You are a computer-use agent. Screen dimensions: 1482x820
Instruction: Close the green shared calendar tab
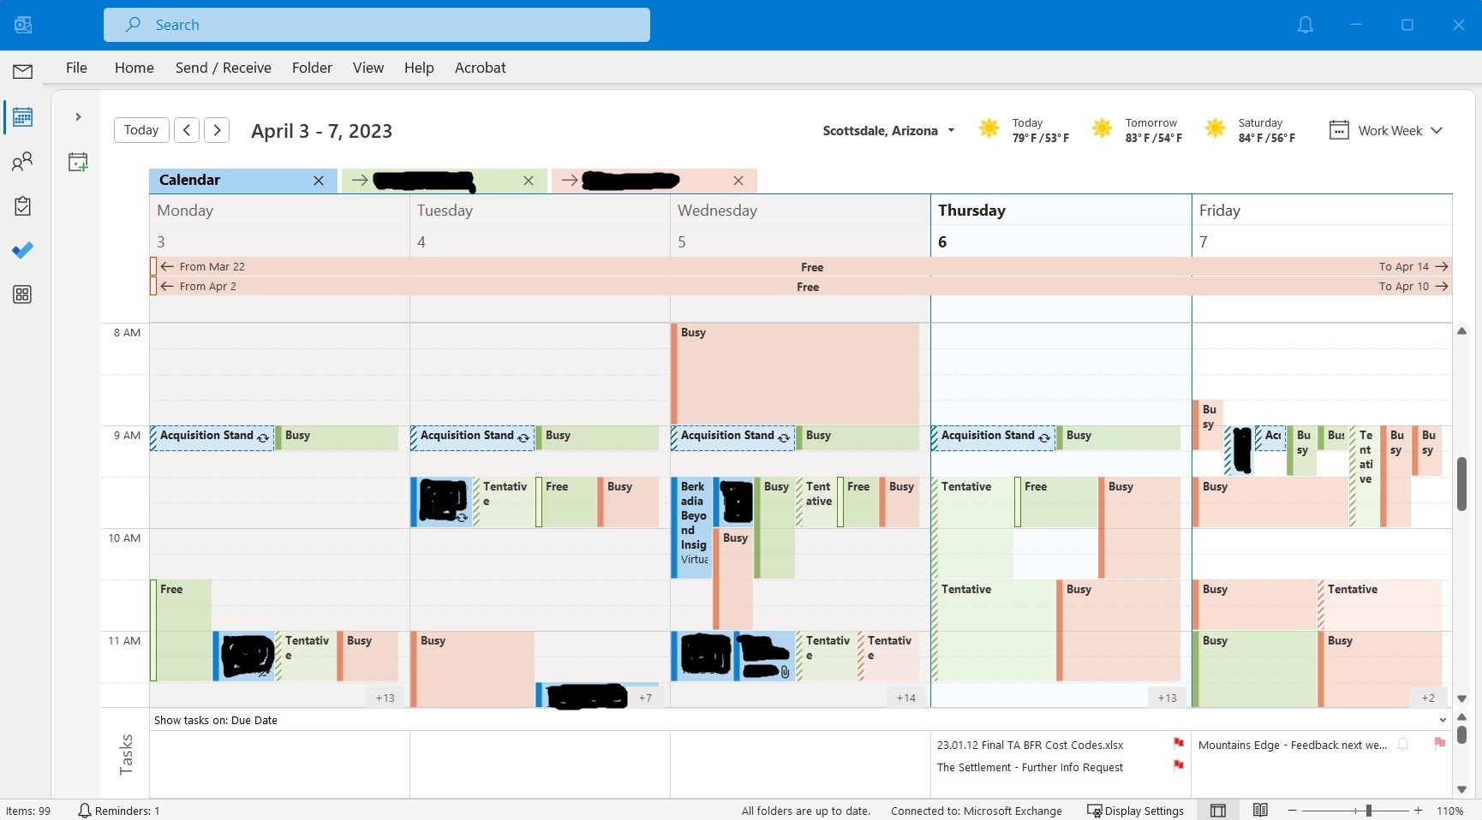click(529, 181)
